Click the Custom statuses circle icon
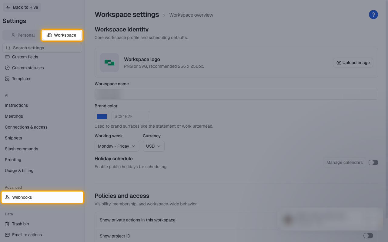388x242 pixels. coord(7,68)
